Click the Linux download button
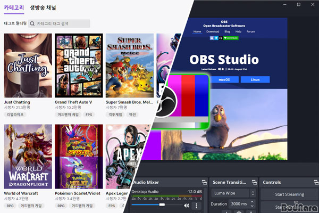The image size is (319, 213). 255,79
